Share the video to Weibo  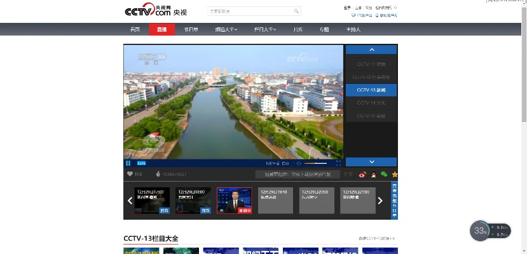click(362, 174)
